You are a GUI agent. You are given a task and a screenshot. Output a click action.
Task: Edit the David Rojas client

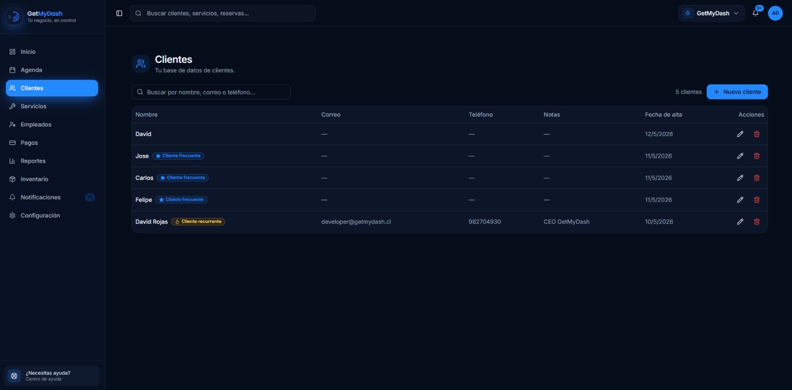pyautogui.click(x=740, y=222)
